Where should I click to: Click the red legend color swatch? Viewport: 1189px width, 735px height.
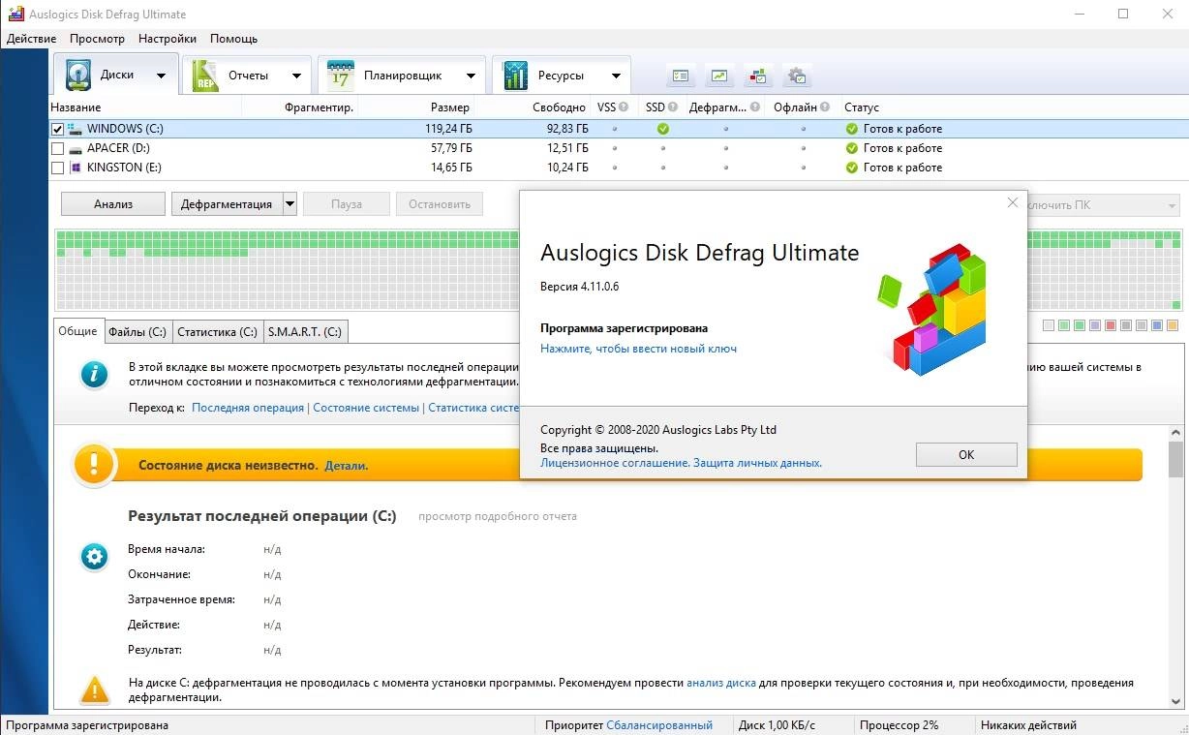click(1111, 325)
